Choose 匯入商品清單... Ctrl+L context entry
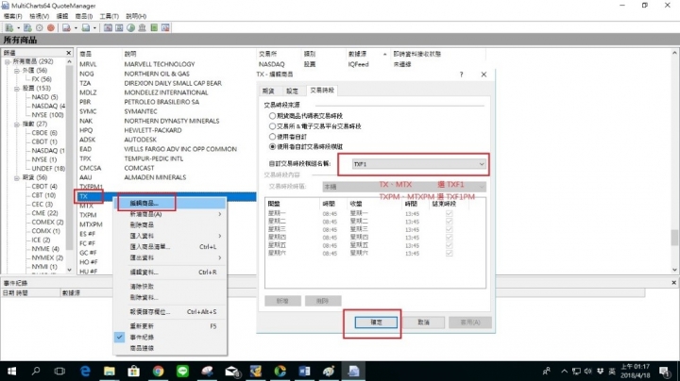The width and height of the screenshot is (680, 381). tap(170, 246)
